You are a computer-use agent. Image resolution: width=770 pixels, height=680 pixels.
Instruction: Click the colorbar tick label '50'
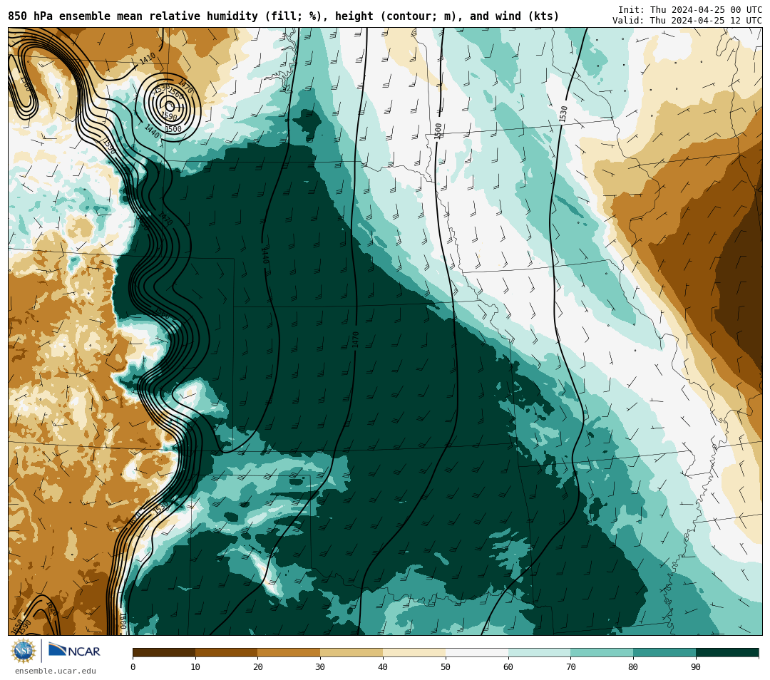pyautogui.click(x=446, y=666)
